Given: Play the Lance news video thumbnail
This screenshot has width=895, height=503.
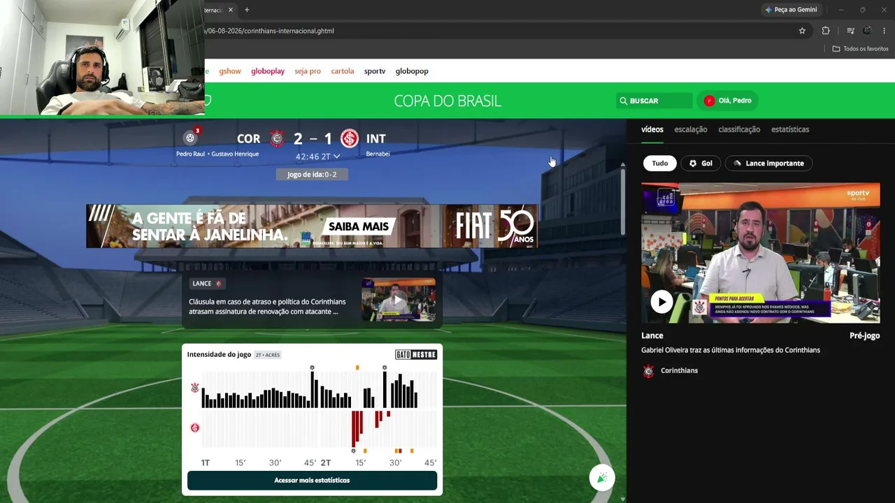Looking at the screenshot, I should tap(399, 300).
